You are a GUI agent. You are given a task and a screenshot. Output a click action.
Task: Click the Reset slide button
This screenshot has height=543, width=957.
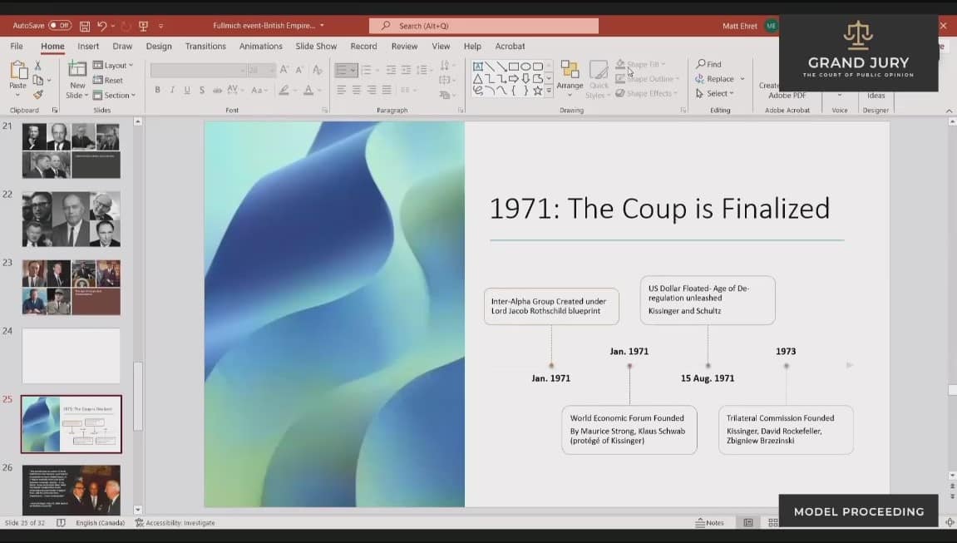108,80
